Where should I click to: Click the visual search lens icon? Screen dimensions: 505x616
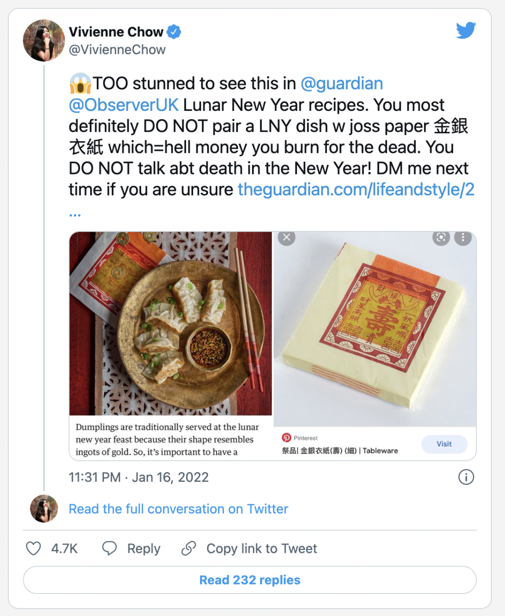coord(441,238)
